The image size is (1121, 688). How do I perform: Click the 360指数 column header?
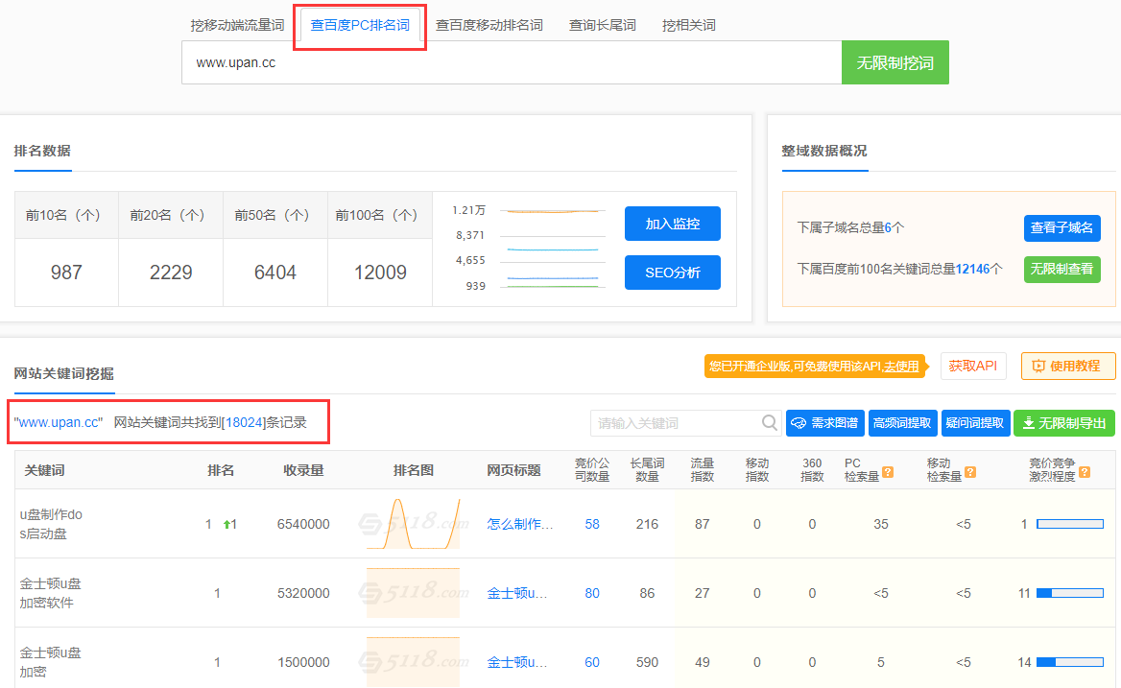point(812,470)
